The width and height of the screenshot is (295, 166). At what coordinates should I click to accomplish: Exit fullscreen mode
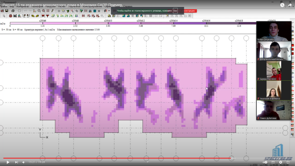coord(288,162)
